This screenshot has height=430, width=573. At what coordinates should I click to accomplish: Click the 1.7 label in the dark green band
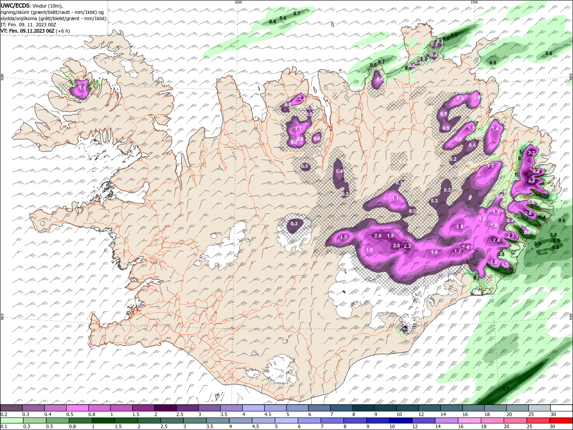tap(506, 389)
